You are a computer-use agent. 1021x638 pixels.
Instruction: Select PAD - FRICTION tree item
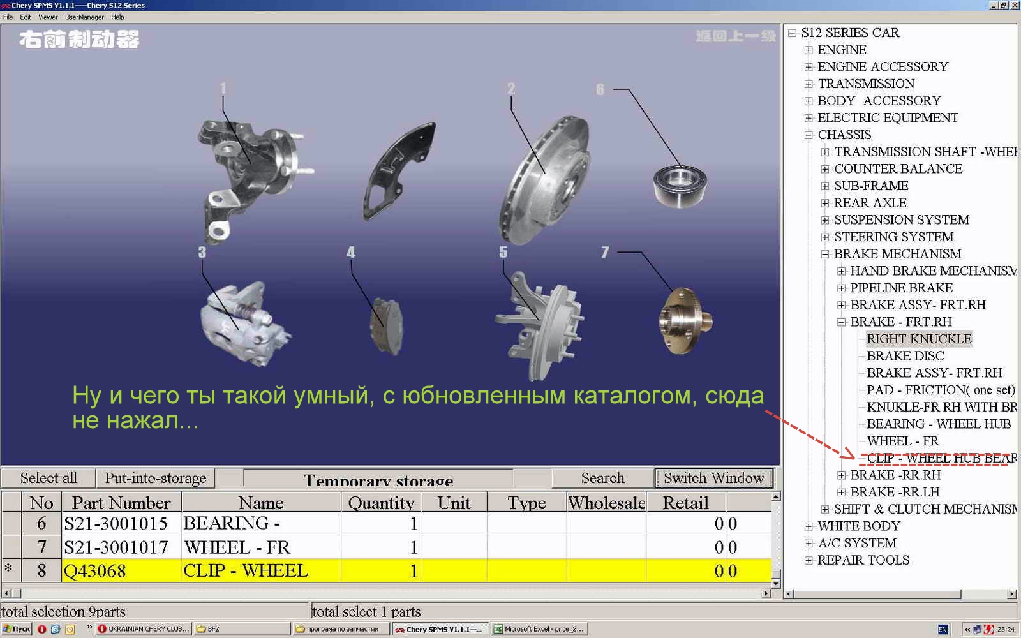click(941, 390)
